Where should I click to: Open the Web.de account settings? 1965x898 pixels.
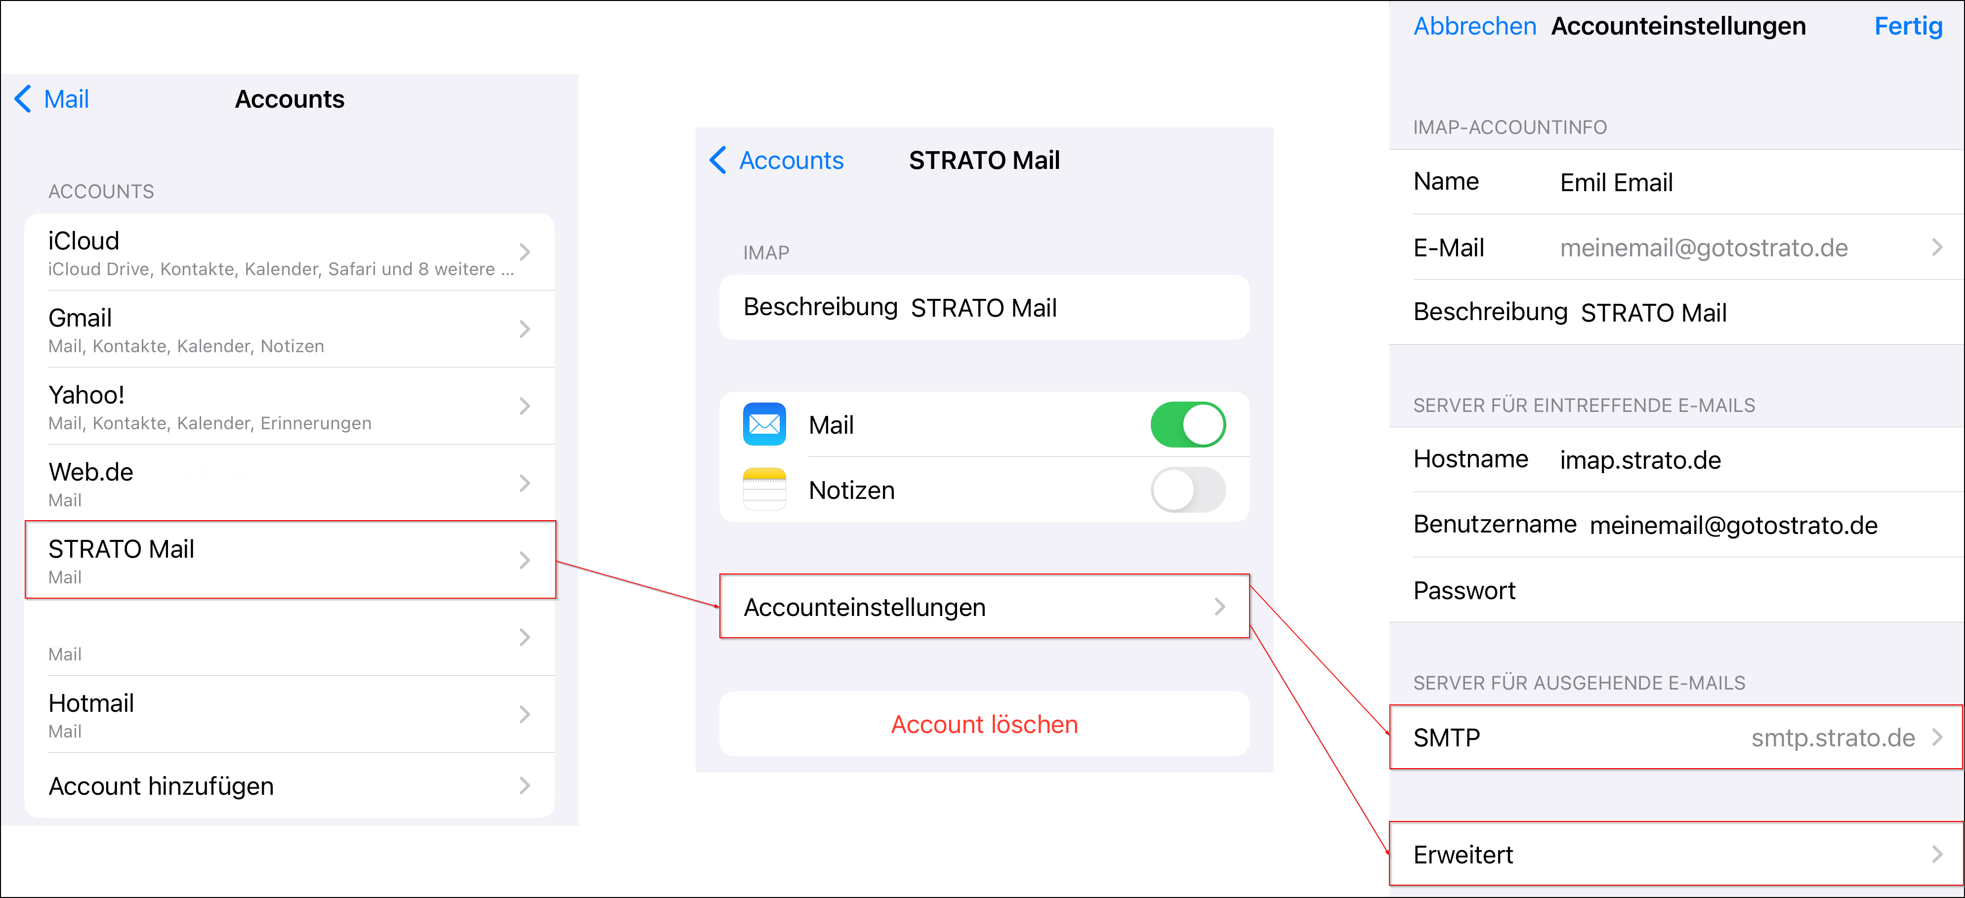(290, 483)
